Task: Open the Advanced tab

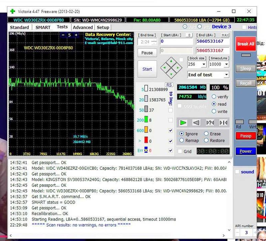Action: (83, 27)
